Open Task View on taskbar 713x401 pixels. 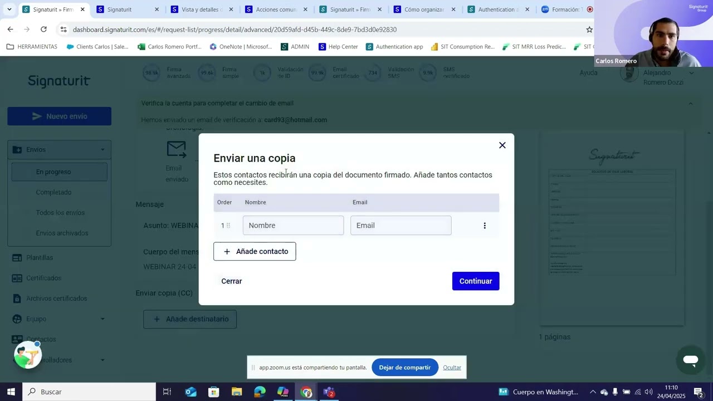point(167,392)
